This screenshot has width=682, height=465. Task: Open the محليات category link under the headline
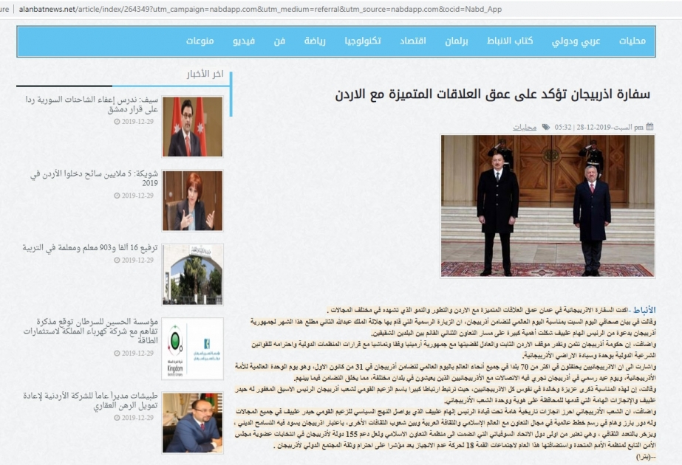tap(525, 128)
